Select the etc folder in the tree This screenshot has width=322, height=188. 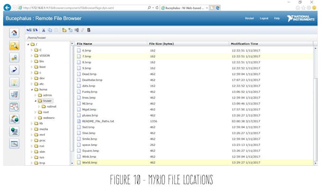point(39,84)
